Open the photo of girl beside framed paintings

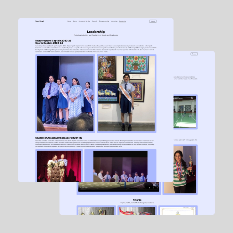pyautogui.click(x=126, y=93)
